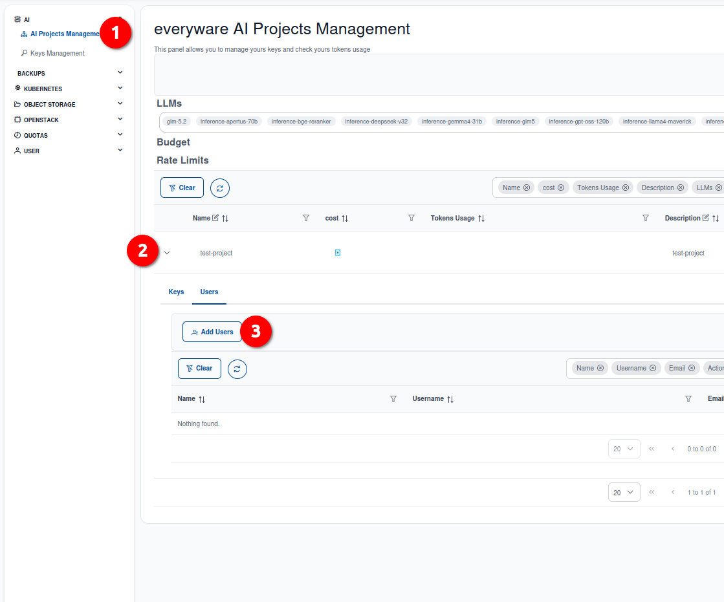Viewport: 724px width, 602px height.
Task: Filter the Username column
Action: point(688,399)
